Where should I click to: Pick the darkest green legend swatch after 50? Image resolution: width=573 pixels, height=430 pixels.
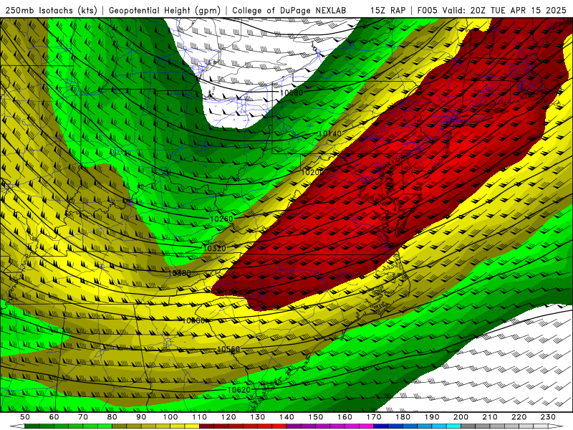coord(32,426)
